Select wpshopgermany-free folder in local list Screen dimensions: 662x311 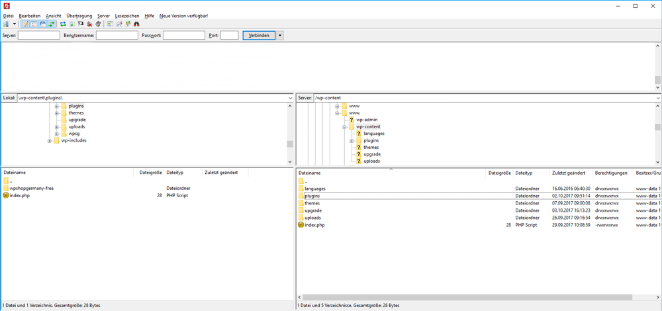coord(31,188)
